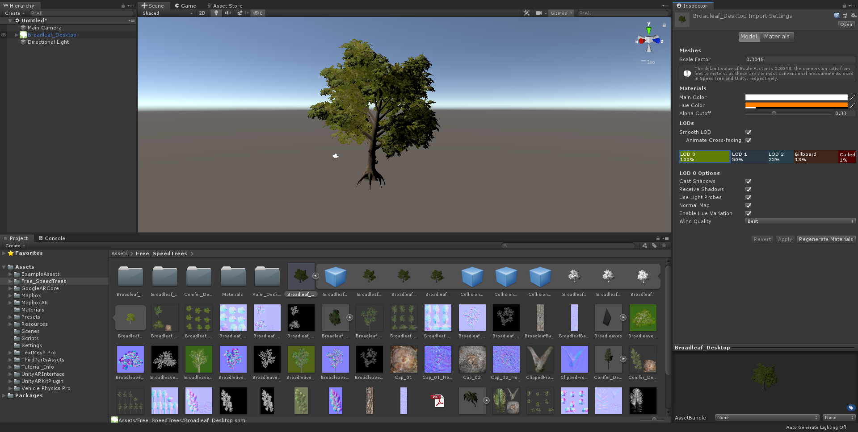Disable the Smooth LOD checkbox
The height and width of the screenshot is (432, 858).
pos(748,132)
